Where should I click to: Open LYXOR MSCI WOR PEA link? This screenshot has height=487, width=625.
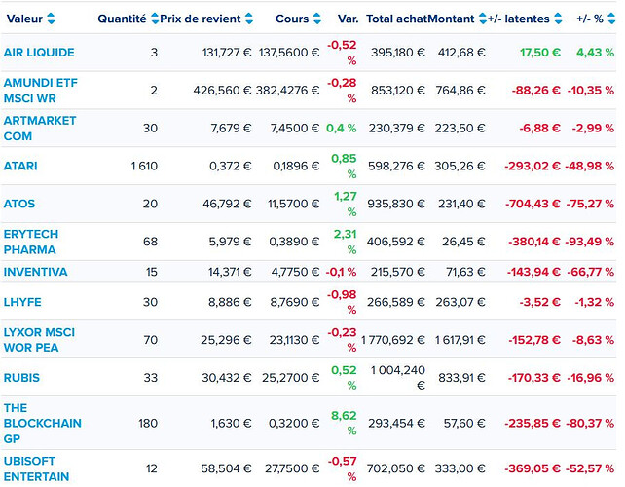(x=39, y=340)
